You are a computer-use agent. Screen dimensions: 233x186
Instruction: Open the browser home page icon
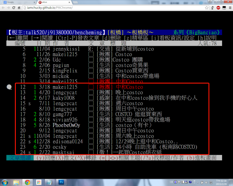pos(19,8)
